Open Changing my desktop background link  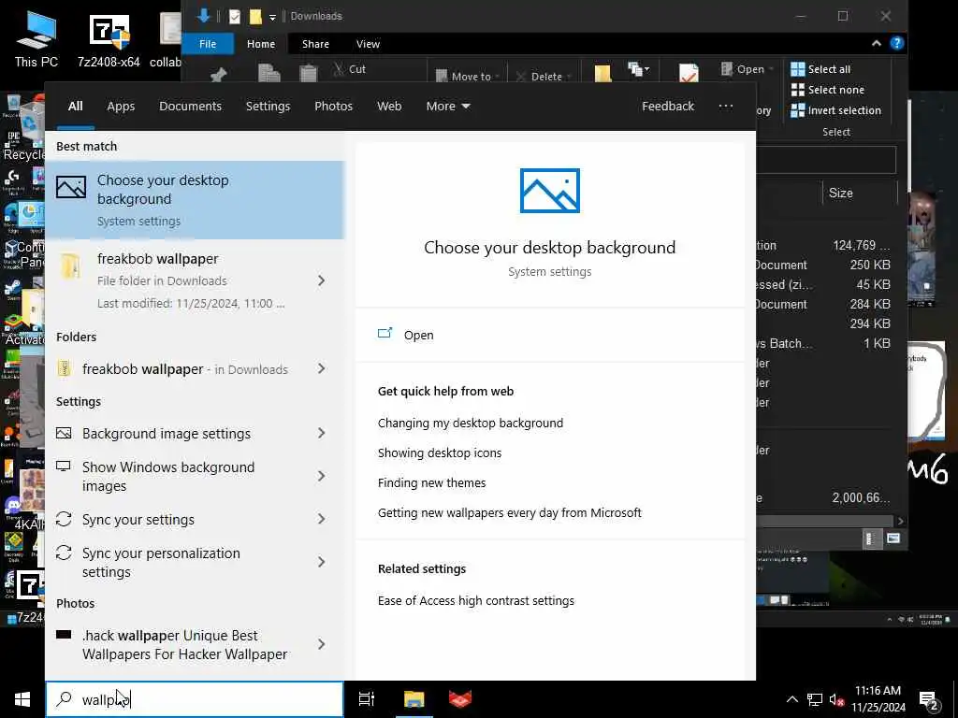pyautogui.click(x=471, y=424)
